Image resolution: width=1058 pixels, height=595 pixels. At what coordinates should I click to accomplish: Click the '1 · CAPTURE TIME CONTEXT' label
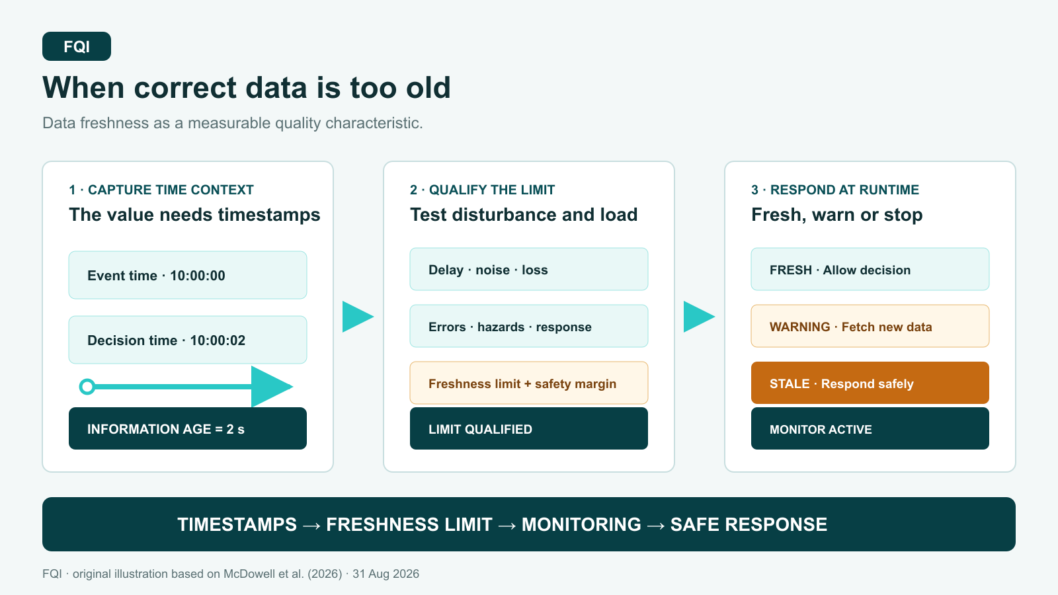point(161,190)
